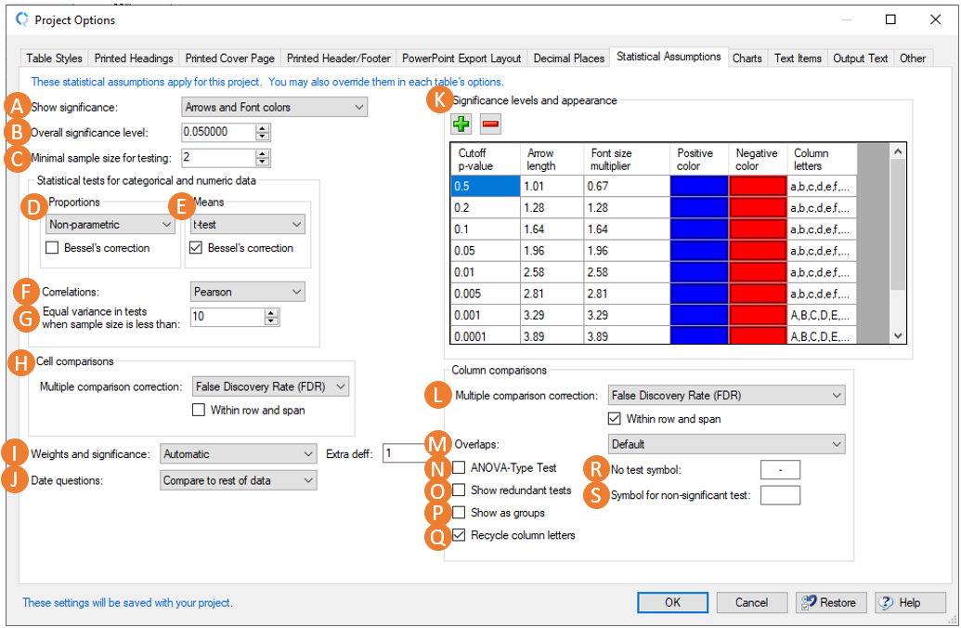Open the Show significance dropdown
Viewport: 961px width, 628px height.
(x=274, y=108)
